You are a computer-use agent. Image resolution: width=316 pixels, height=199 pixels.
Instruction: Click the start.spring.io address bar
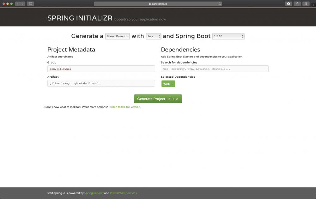tap(158, 4)
